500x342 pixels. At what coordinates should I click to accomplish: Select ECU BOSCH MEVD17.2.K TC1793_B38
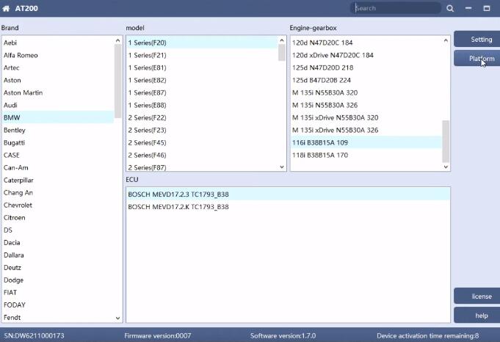tap(289, 206)
